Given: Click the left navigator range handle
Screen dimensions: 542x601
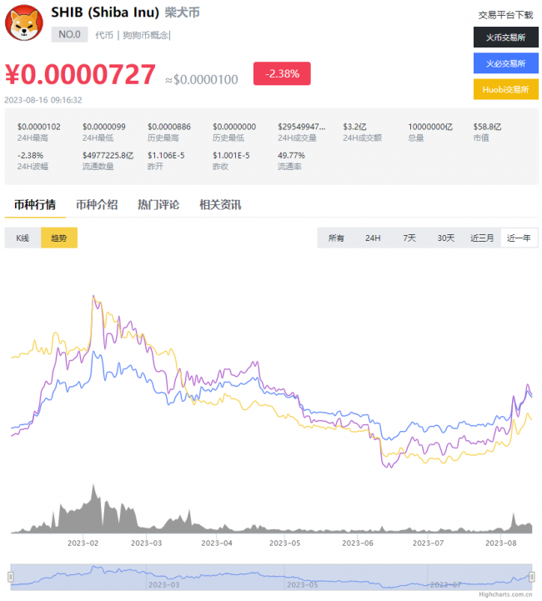Looking at the screenshot, I should [11, 577].
